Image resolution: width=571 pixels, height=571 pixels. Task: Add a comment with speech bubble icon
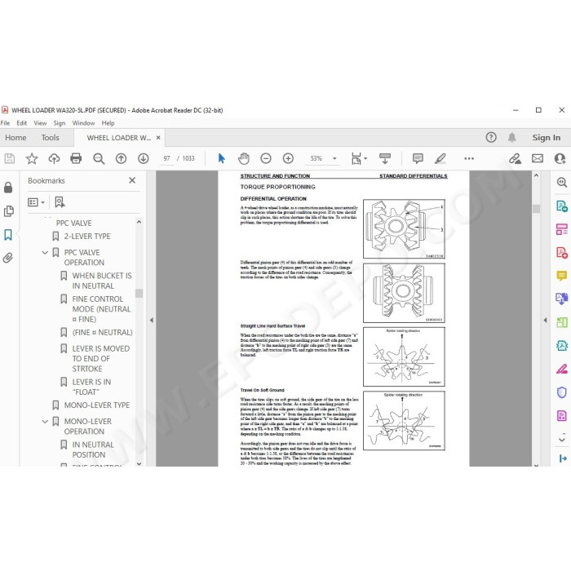[418, 158]
